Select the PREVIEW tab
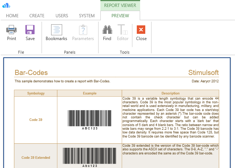 coord(120,16)
